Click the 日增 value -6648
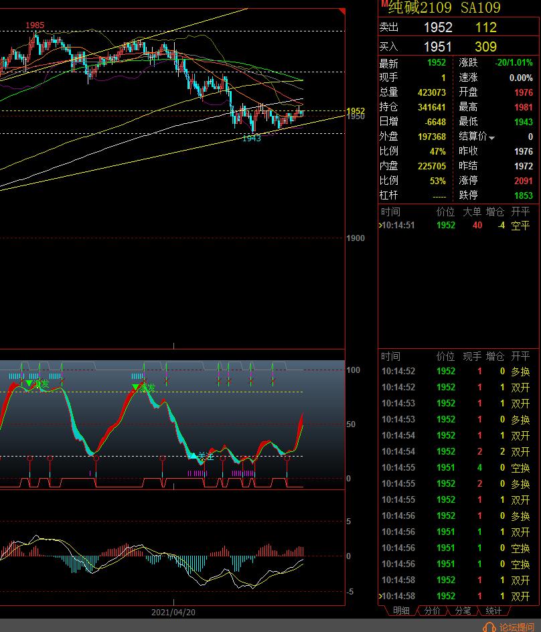 [435, 122]
